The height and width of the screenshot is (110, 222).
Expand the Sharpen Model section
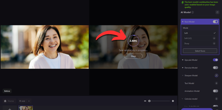point(183,76)
